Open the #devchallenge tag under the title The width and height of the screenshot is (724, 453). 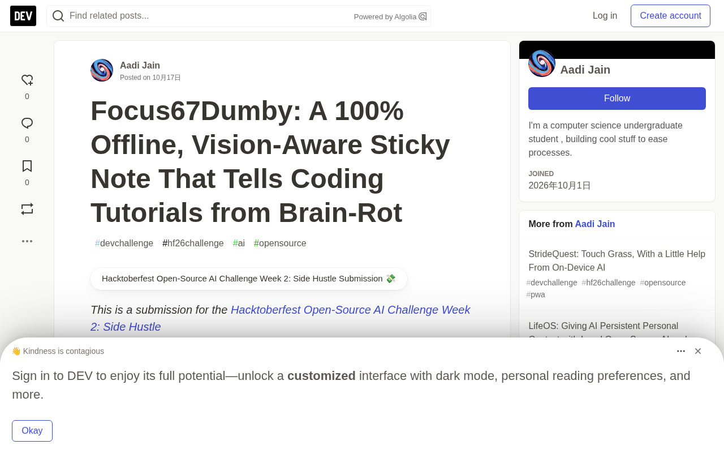pos(124,243)
